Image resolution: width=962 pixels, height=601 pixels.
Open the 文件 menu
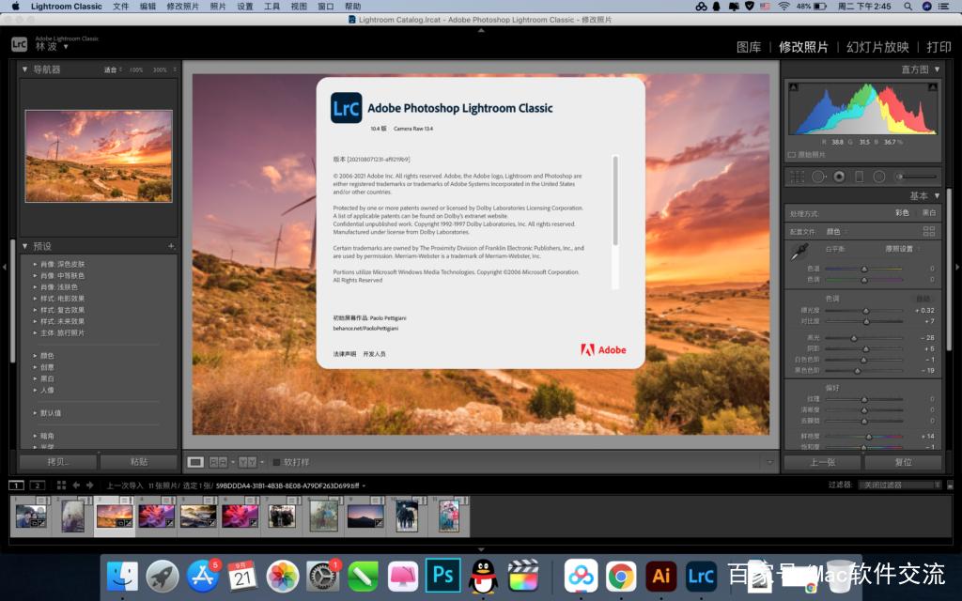pos(121,7)
